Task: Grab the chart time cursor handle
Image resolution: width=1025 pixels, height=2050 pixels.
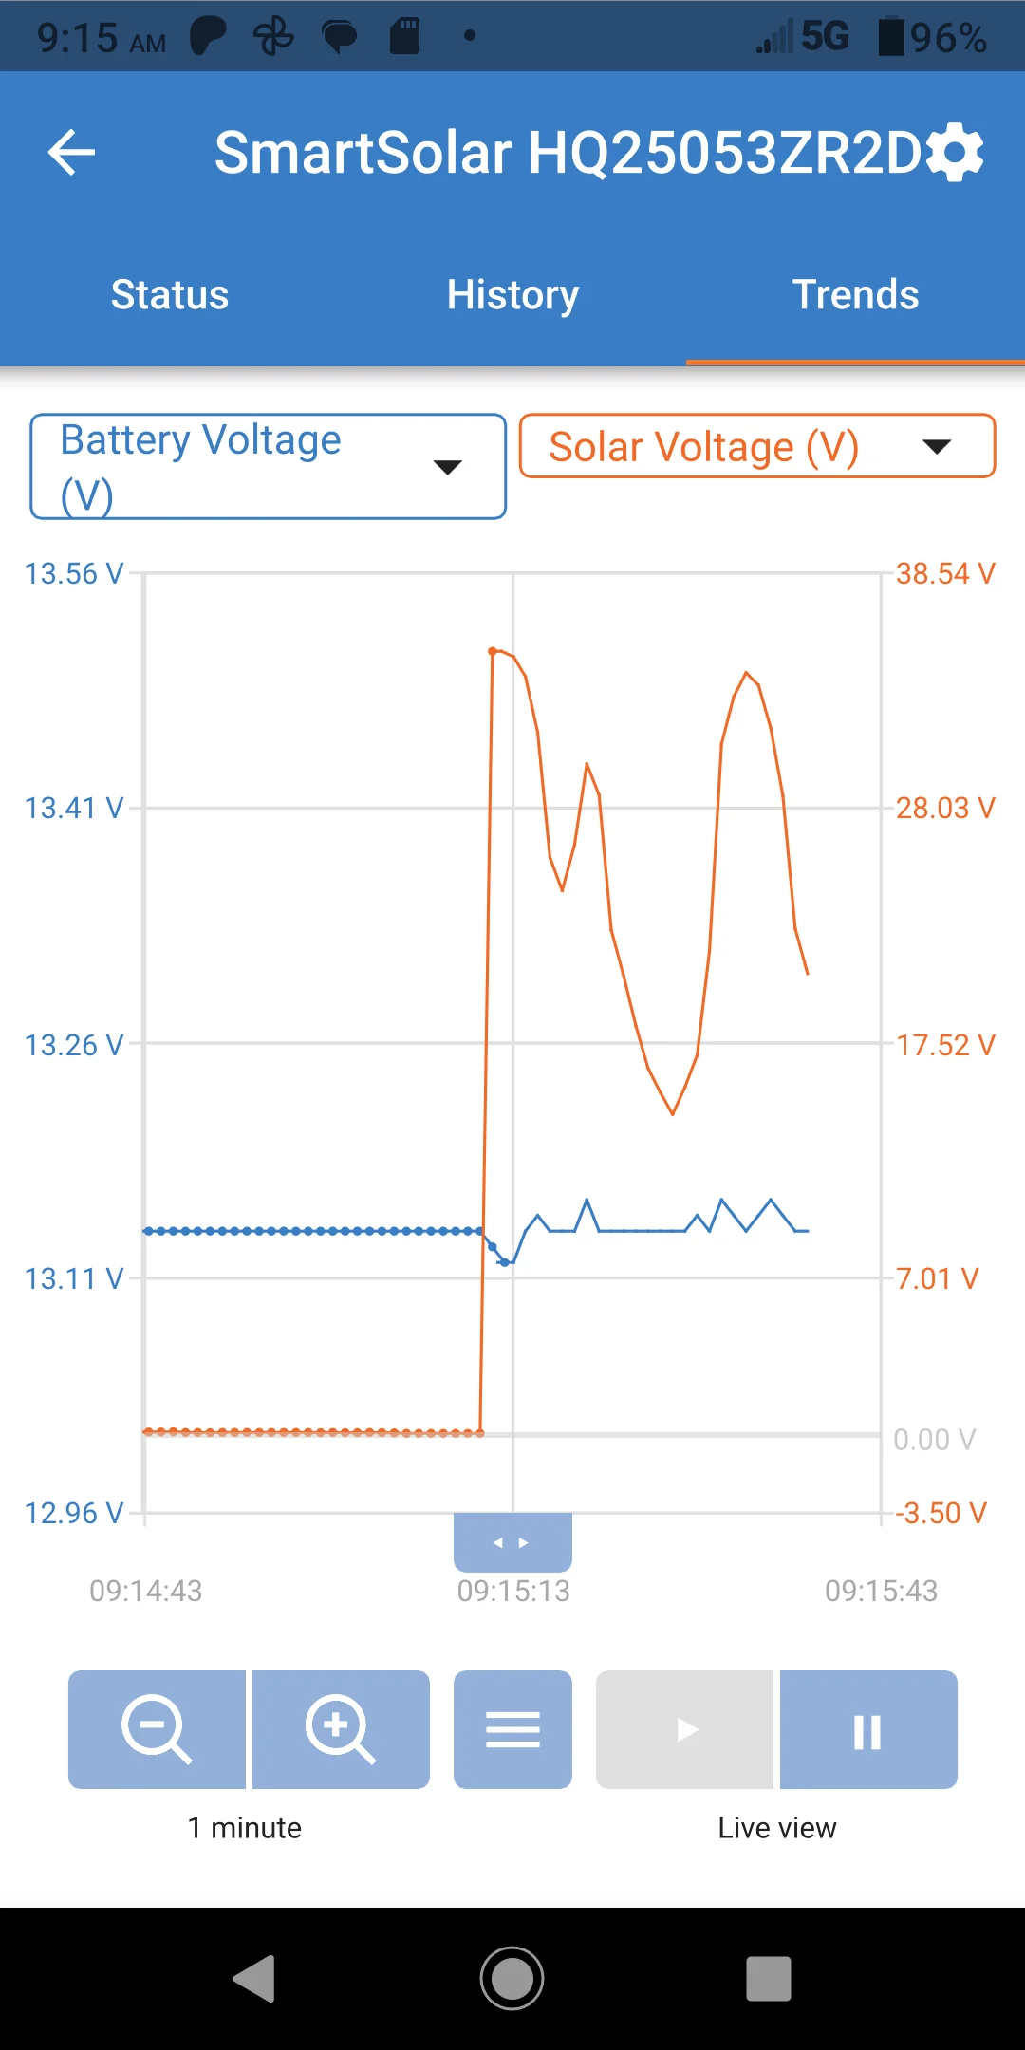Action: [x=512, y=1542]
